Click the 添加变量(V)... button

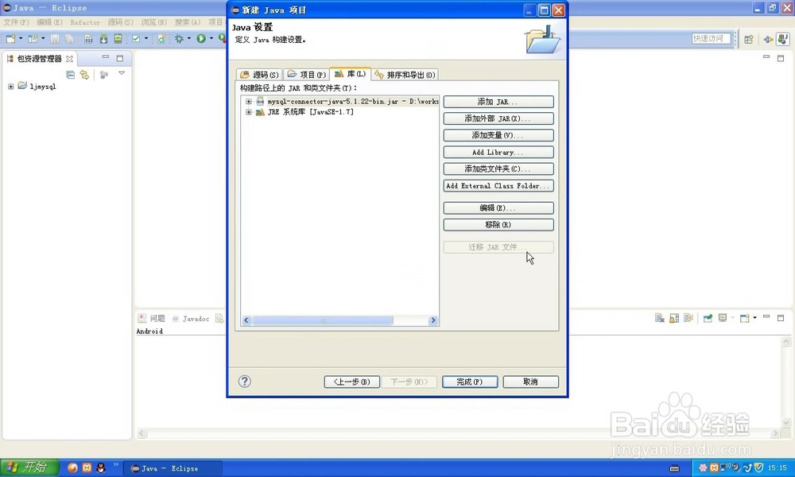pyautogui.click(x=498, y=135)
